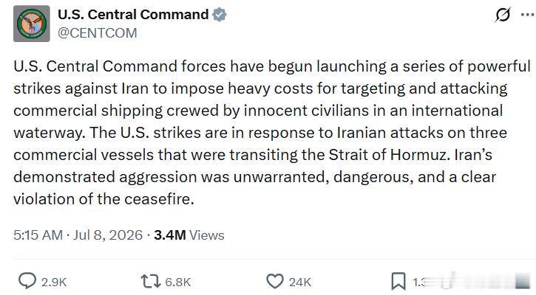
Task: Click the blue verified badge
Action: pos(219,15)
